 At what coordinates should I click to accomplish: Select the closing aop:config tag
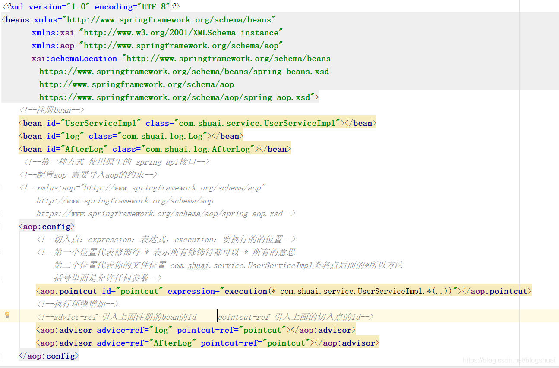[49, 356]
